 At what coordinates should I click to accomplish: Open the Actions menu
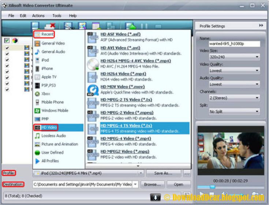(x=38, y=16)
